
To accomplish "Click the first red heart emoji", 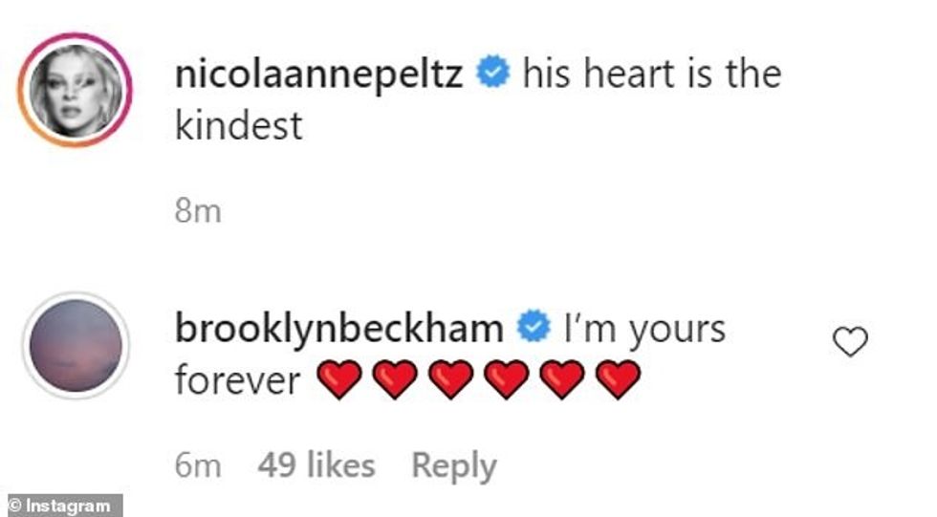I will coord(338,381).
